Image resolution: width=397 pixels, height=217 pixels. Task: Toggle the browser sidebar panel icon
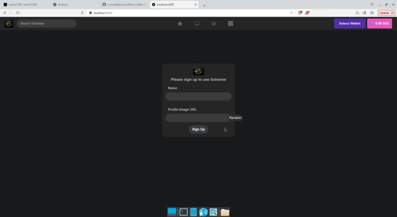364,13
